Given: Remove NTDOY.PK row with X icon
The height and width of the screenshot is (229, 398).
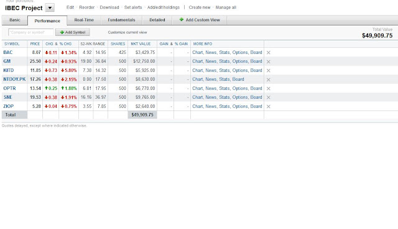Looking at the screenshot, I should coord(268,79).
